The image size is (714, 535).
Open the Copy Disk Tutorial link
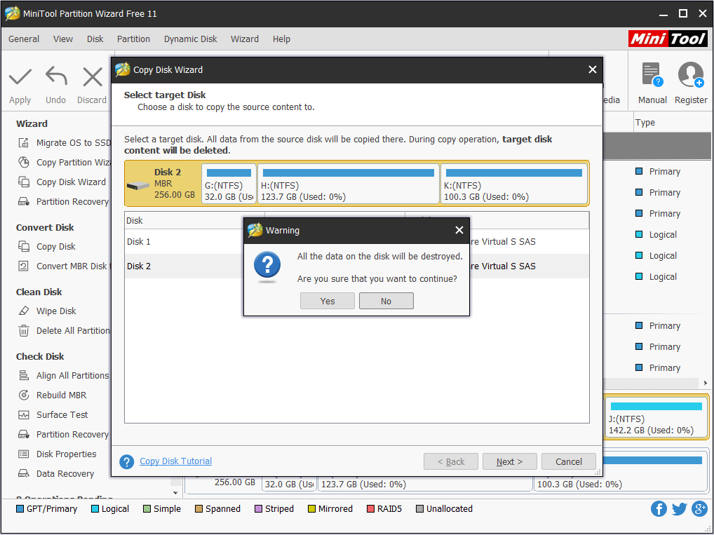coord(176,461)
